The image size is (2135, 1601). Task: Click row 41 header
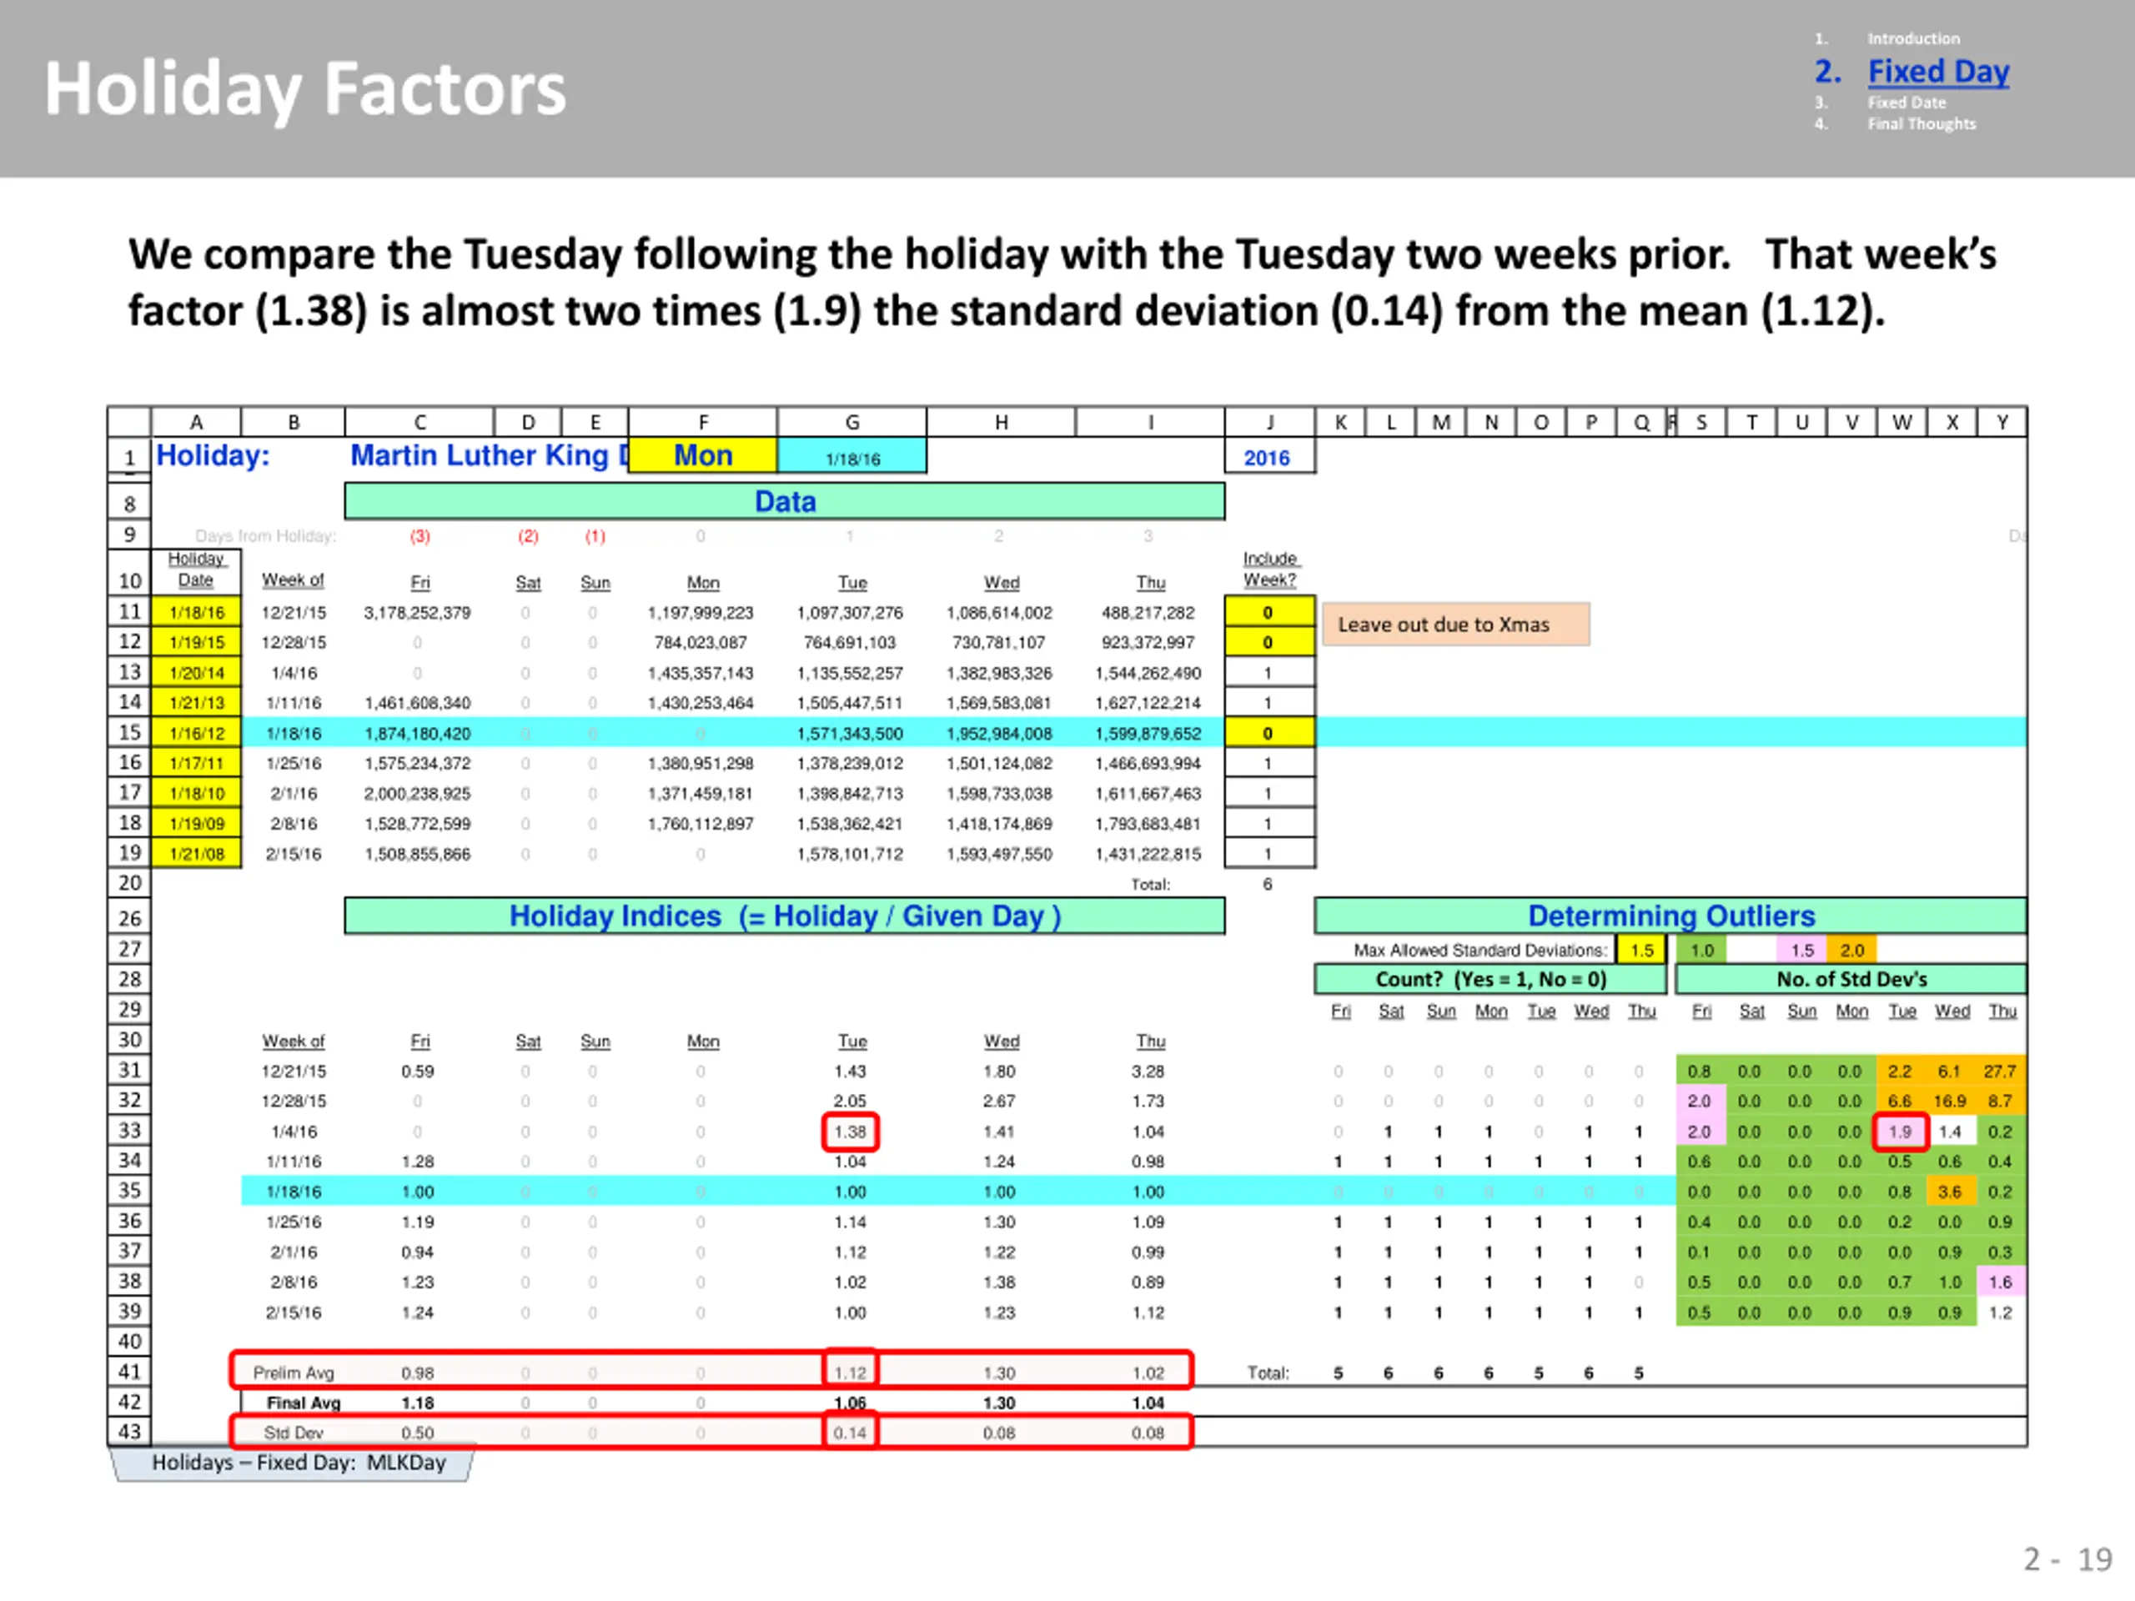[129, 1372]
